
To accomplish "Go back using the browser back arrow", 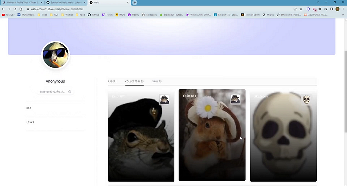I will (x=3, y=9).
